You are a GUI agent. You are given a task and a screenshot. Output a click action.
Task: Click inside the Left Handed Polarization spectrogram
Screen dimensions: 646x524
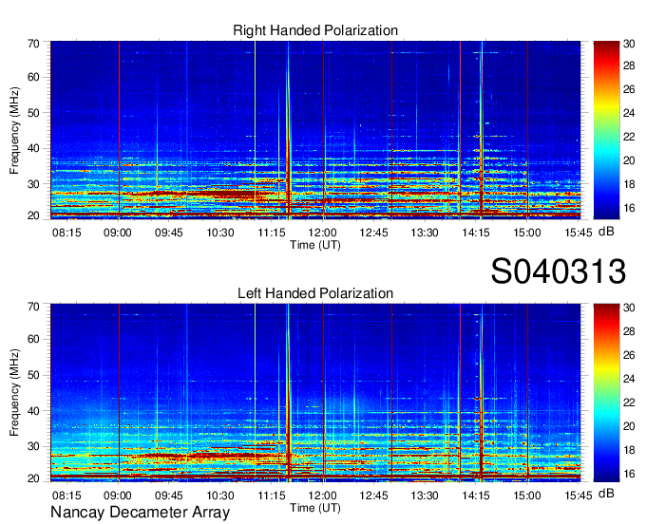pos(315,393)
